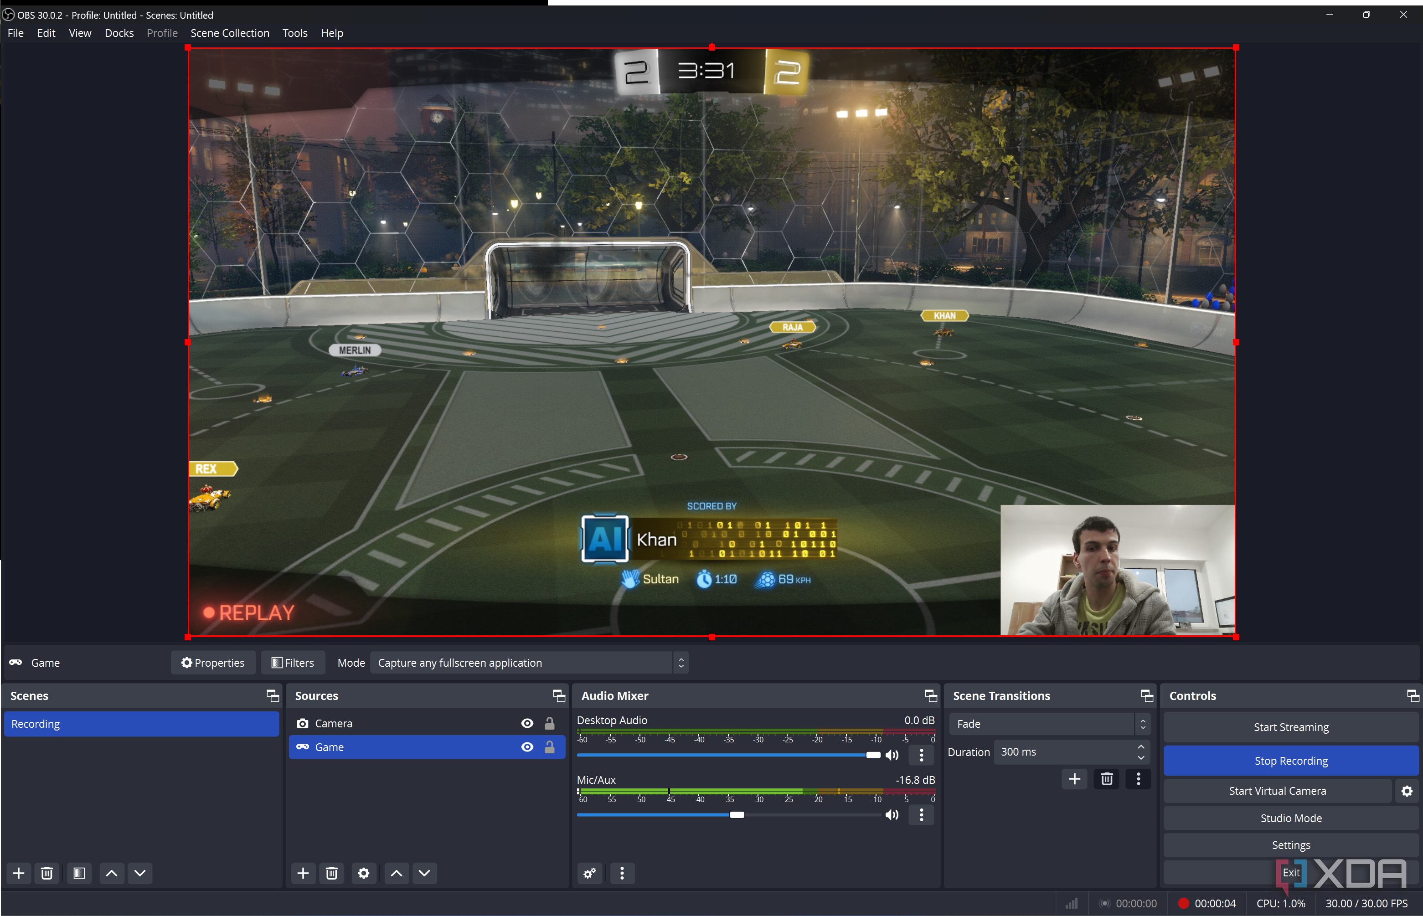This screenshot has height=916, width=1423.
Task: Open the Scene Collection menu
Action: [x=230, y=33]
